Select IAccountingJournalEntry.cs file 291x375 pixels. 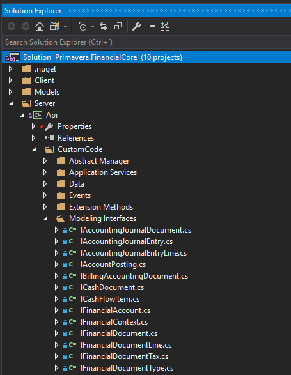[127, 241]
